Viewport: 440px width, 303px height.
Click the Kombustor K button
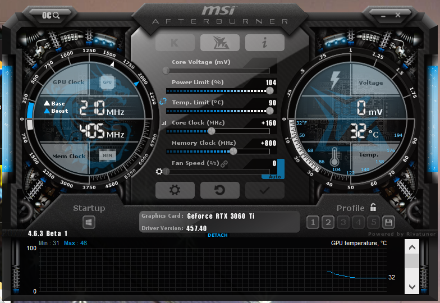175,43
